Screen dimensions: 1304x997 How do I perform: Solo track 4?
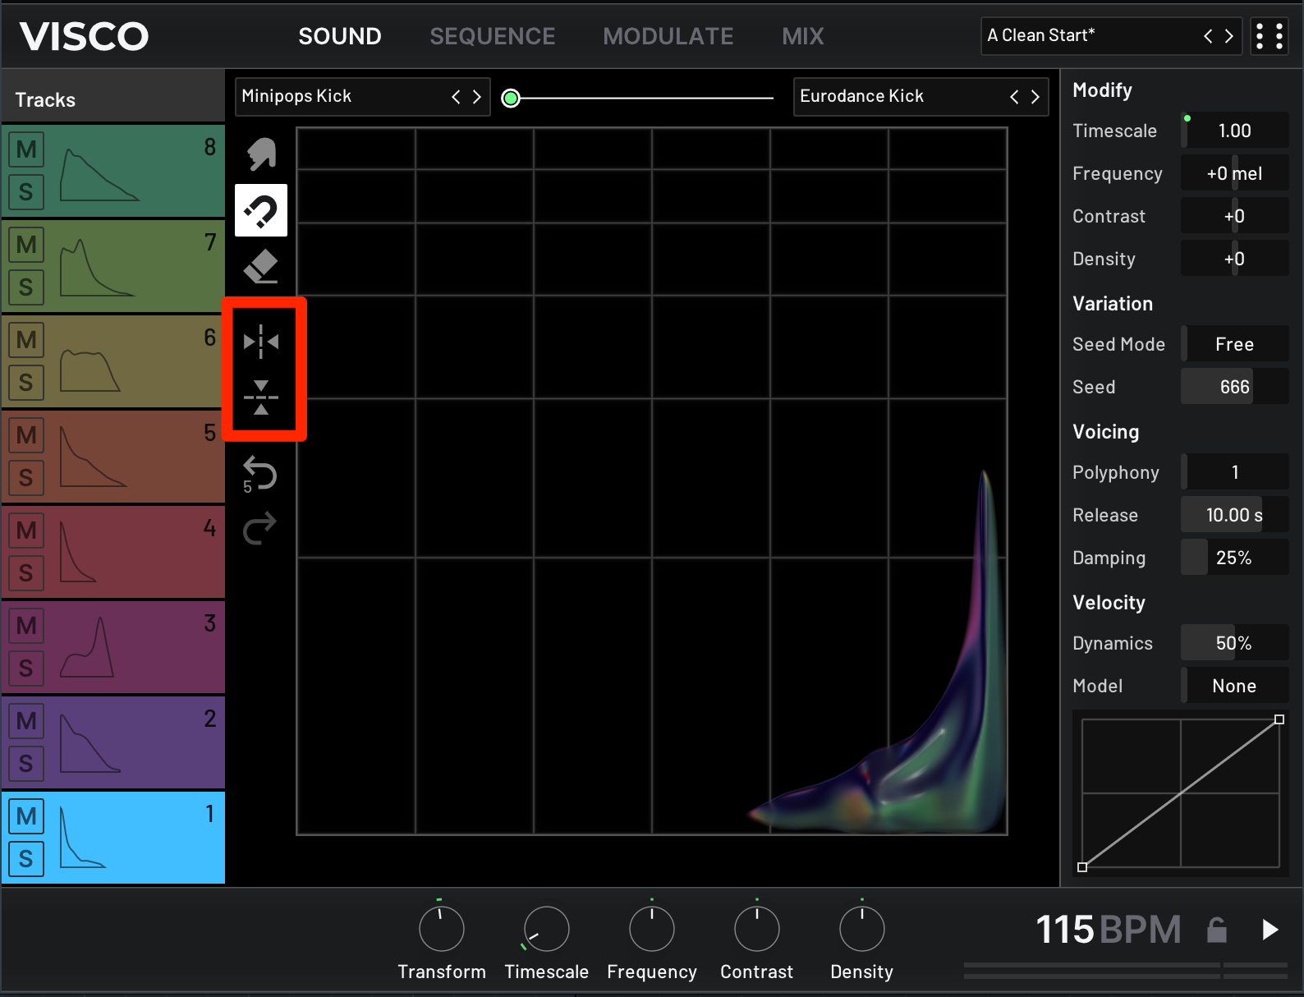click(26, 573)
